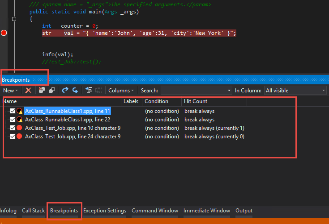Select row AxClass_Test_Job.xpp, line 24 character 9

tap(73, 137)
